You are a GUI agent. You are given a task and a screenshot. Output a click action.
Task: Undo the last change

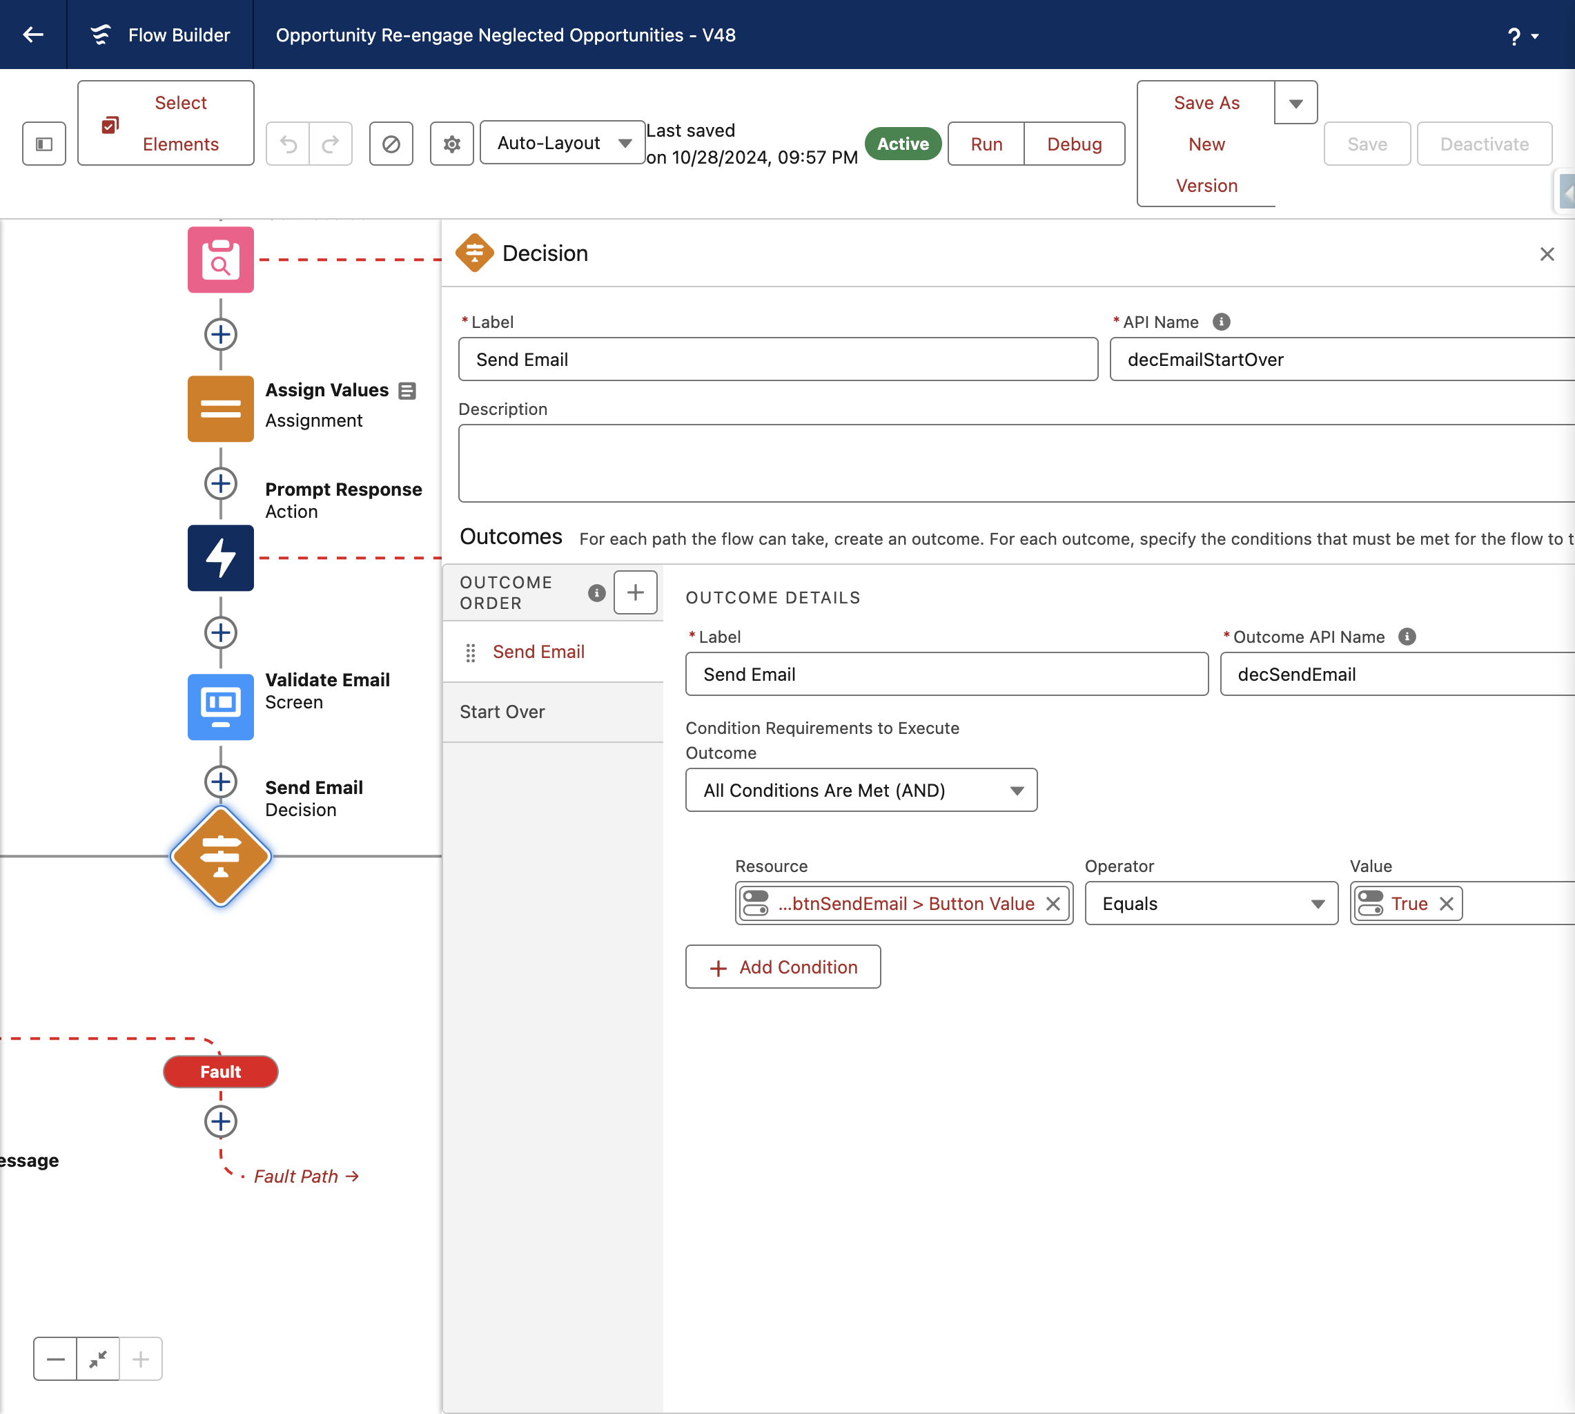pos(288,144)
